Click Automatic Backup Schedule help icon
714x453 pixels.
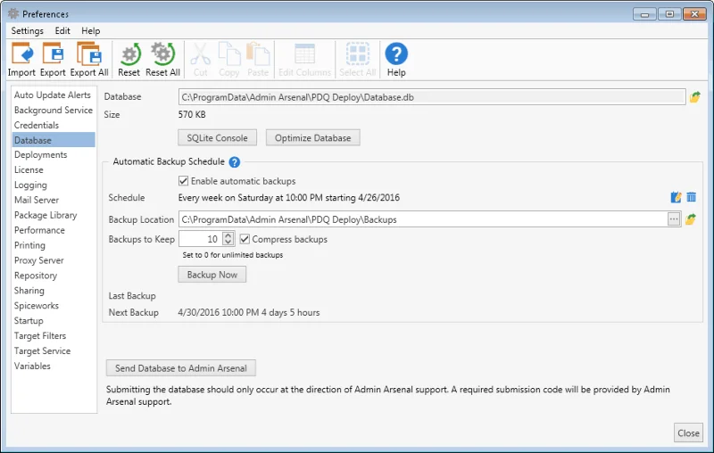click(x=234, y=162)
